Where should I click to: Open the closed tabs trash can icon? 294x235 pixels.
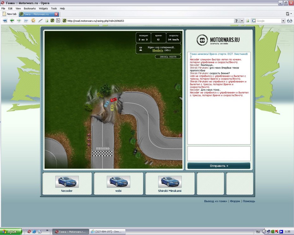[x=287, y=14]
